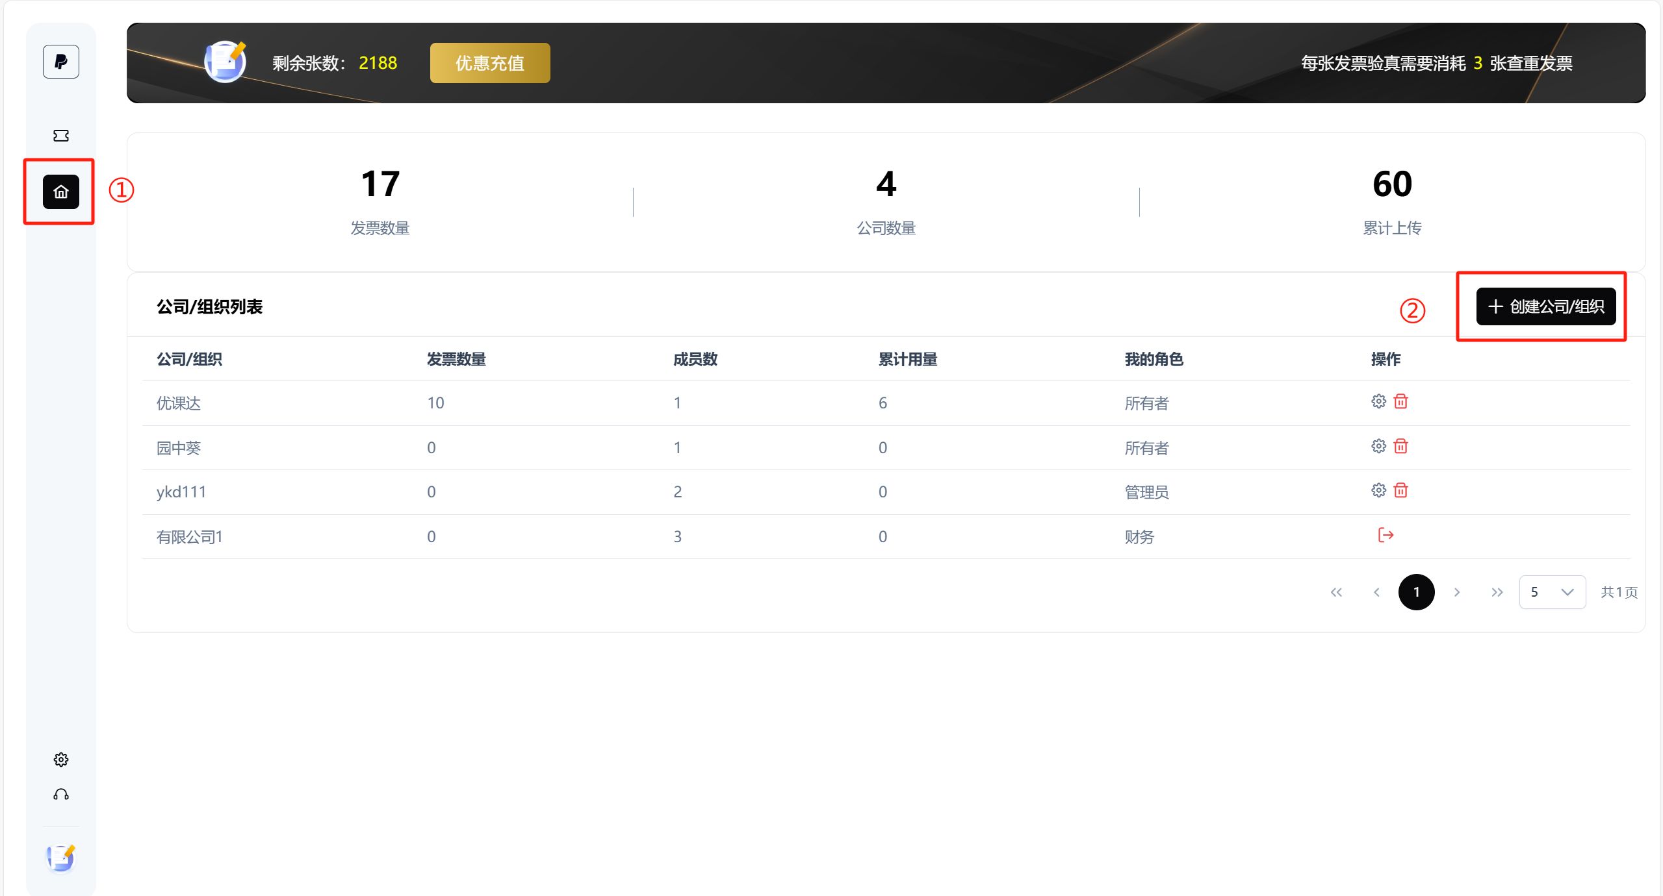Delete the 园中葵 company via trash icon
Image resolution: width=1663 pixels, height=896 pixels.
[x=1401, y=446]
